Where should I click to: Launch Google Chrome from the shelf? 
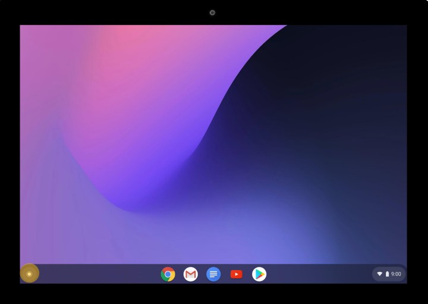pyautogui.click(x=168, y=274)
